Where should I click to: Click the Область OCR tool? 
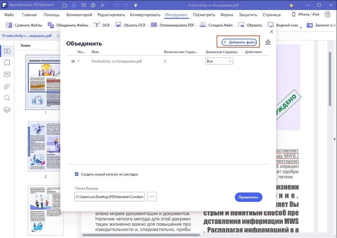tap(131, 25)
